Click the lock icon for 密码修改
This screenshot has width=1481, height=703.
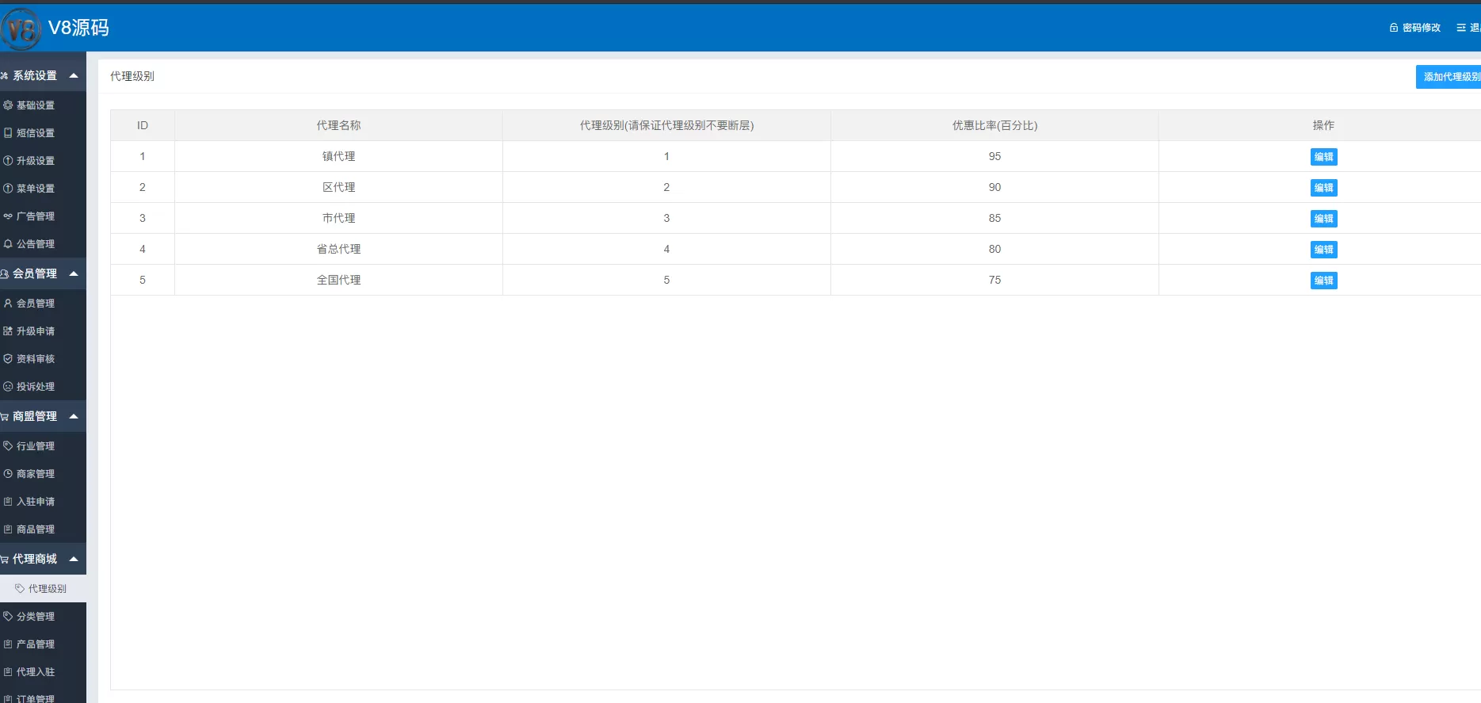[1394, 28]
